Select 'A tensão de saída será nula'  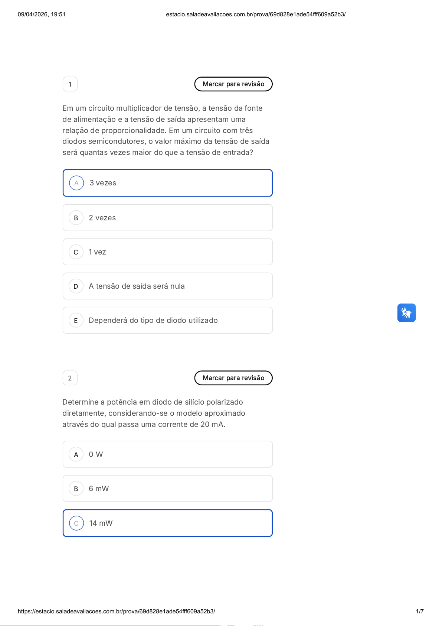[x=167, y=286]
